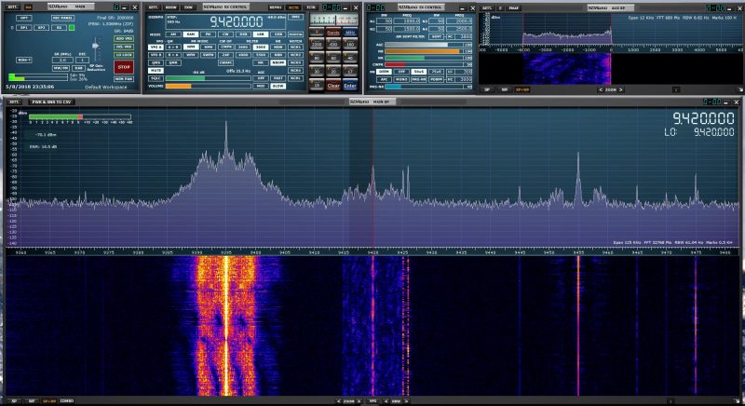Open the REC PANEL
Image resolution: width=745 pixels, height=406 pixels.
(62, 18)
